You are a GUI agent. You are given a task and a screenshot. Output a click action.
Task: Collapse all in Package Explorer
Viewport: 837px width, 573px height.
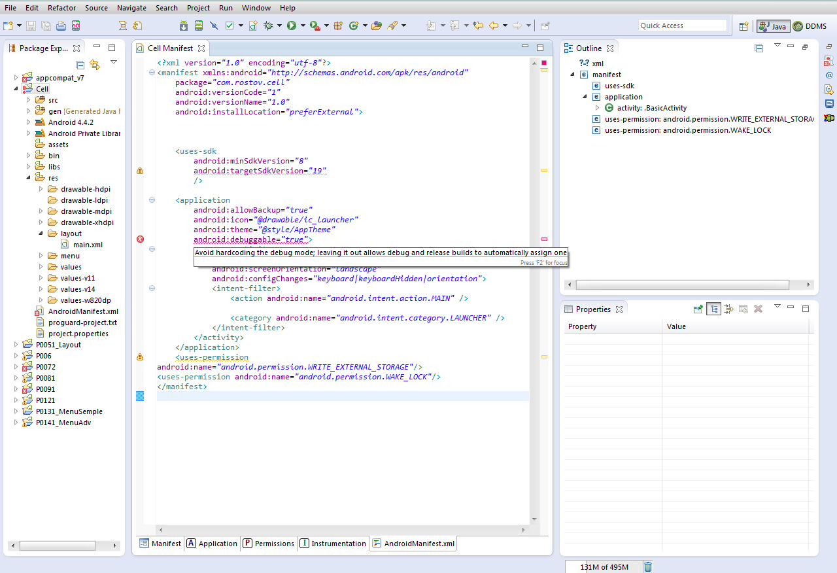coord(80,64)
